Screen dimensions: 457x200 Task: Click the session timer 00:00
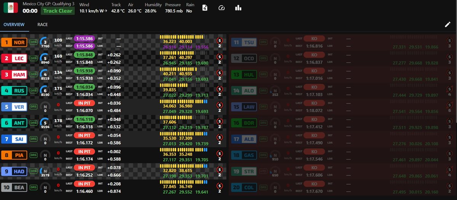click(x=30, y=11)
